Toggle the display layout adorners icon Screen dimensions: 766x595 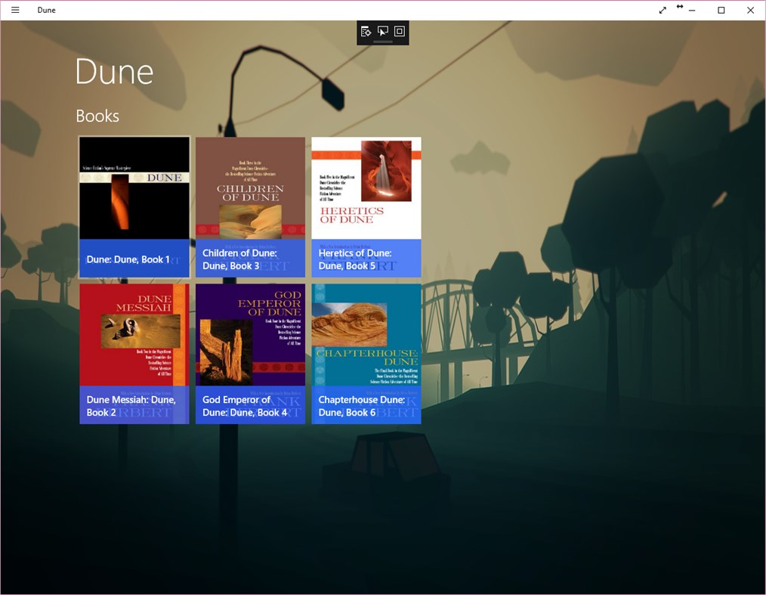(x=399, y=32)
